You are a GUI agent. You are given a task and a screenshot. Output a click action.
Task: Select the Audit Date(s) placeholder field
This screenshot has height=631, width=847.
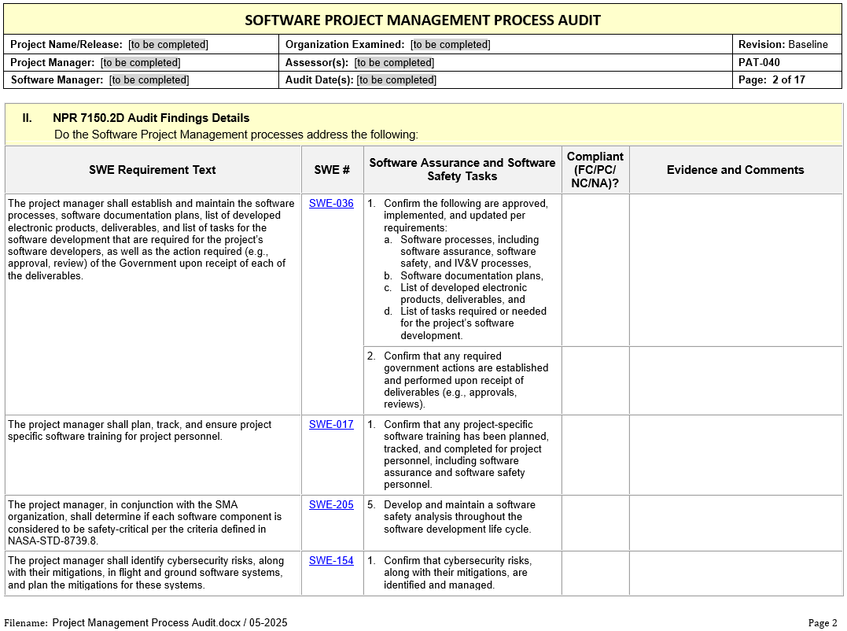point(396,80)
